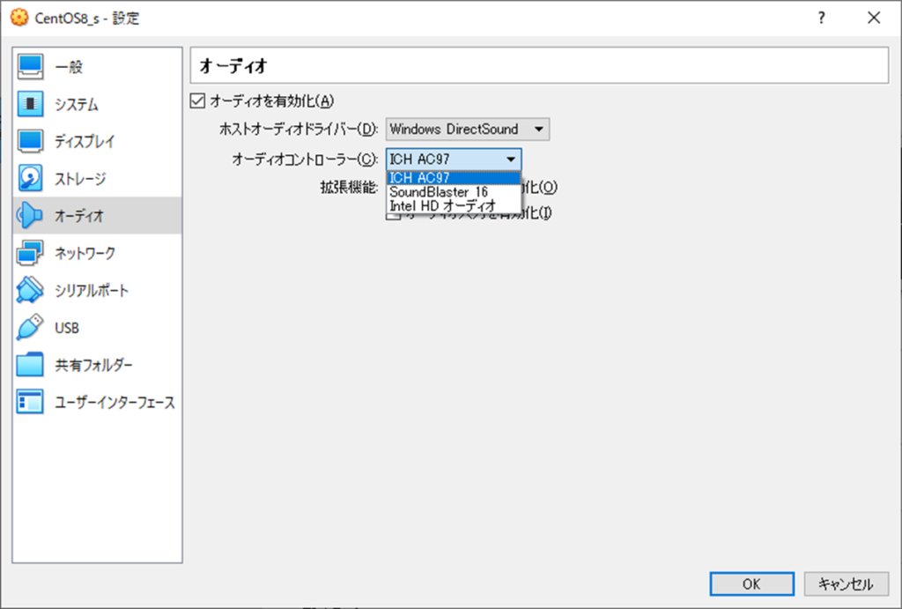Go to the USB settings page
Viewport: 902px width, 609px height.
(x=97, y=328)
